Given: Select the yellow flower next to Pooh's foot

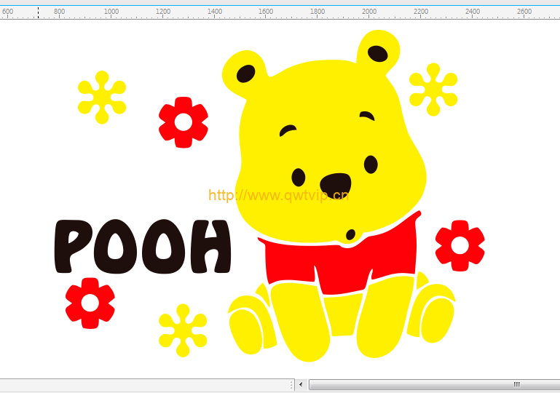Looking at the screenshot, I should pyautogui.click(x=183, y=330).
